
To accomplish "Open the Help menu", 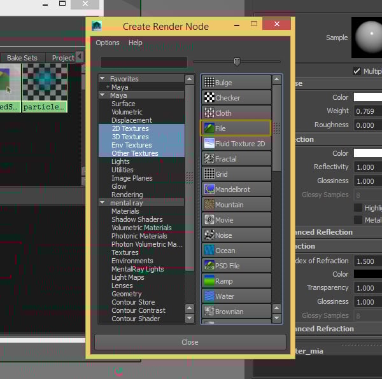I will [136, 43].
